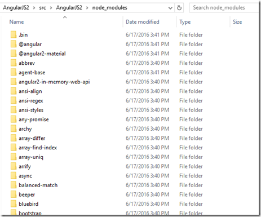
Task: Select the agent-base folder name
Action: click(x=32, y=73)
